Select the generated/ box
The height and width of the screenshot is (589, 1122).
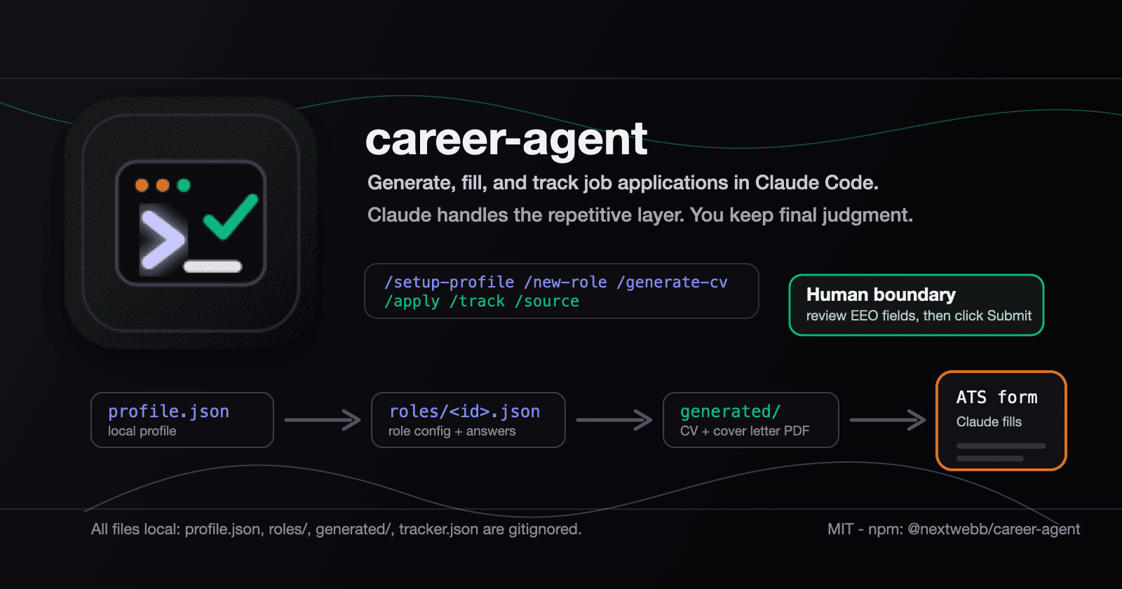point(751,420)
